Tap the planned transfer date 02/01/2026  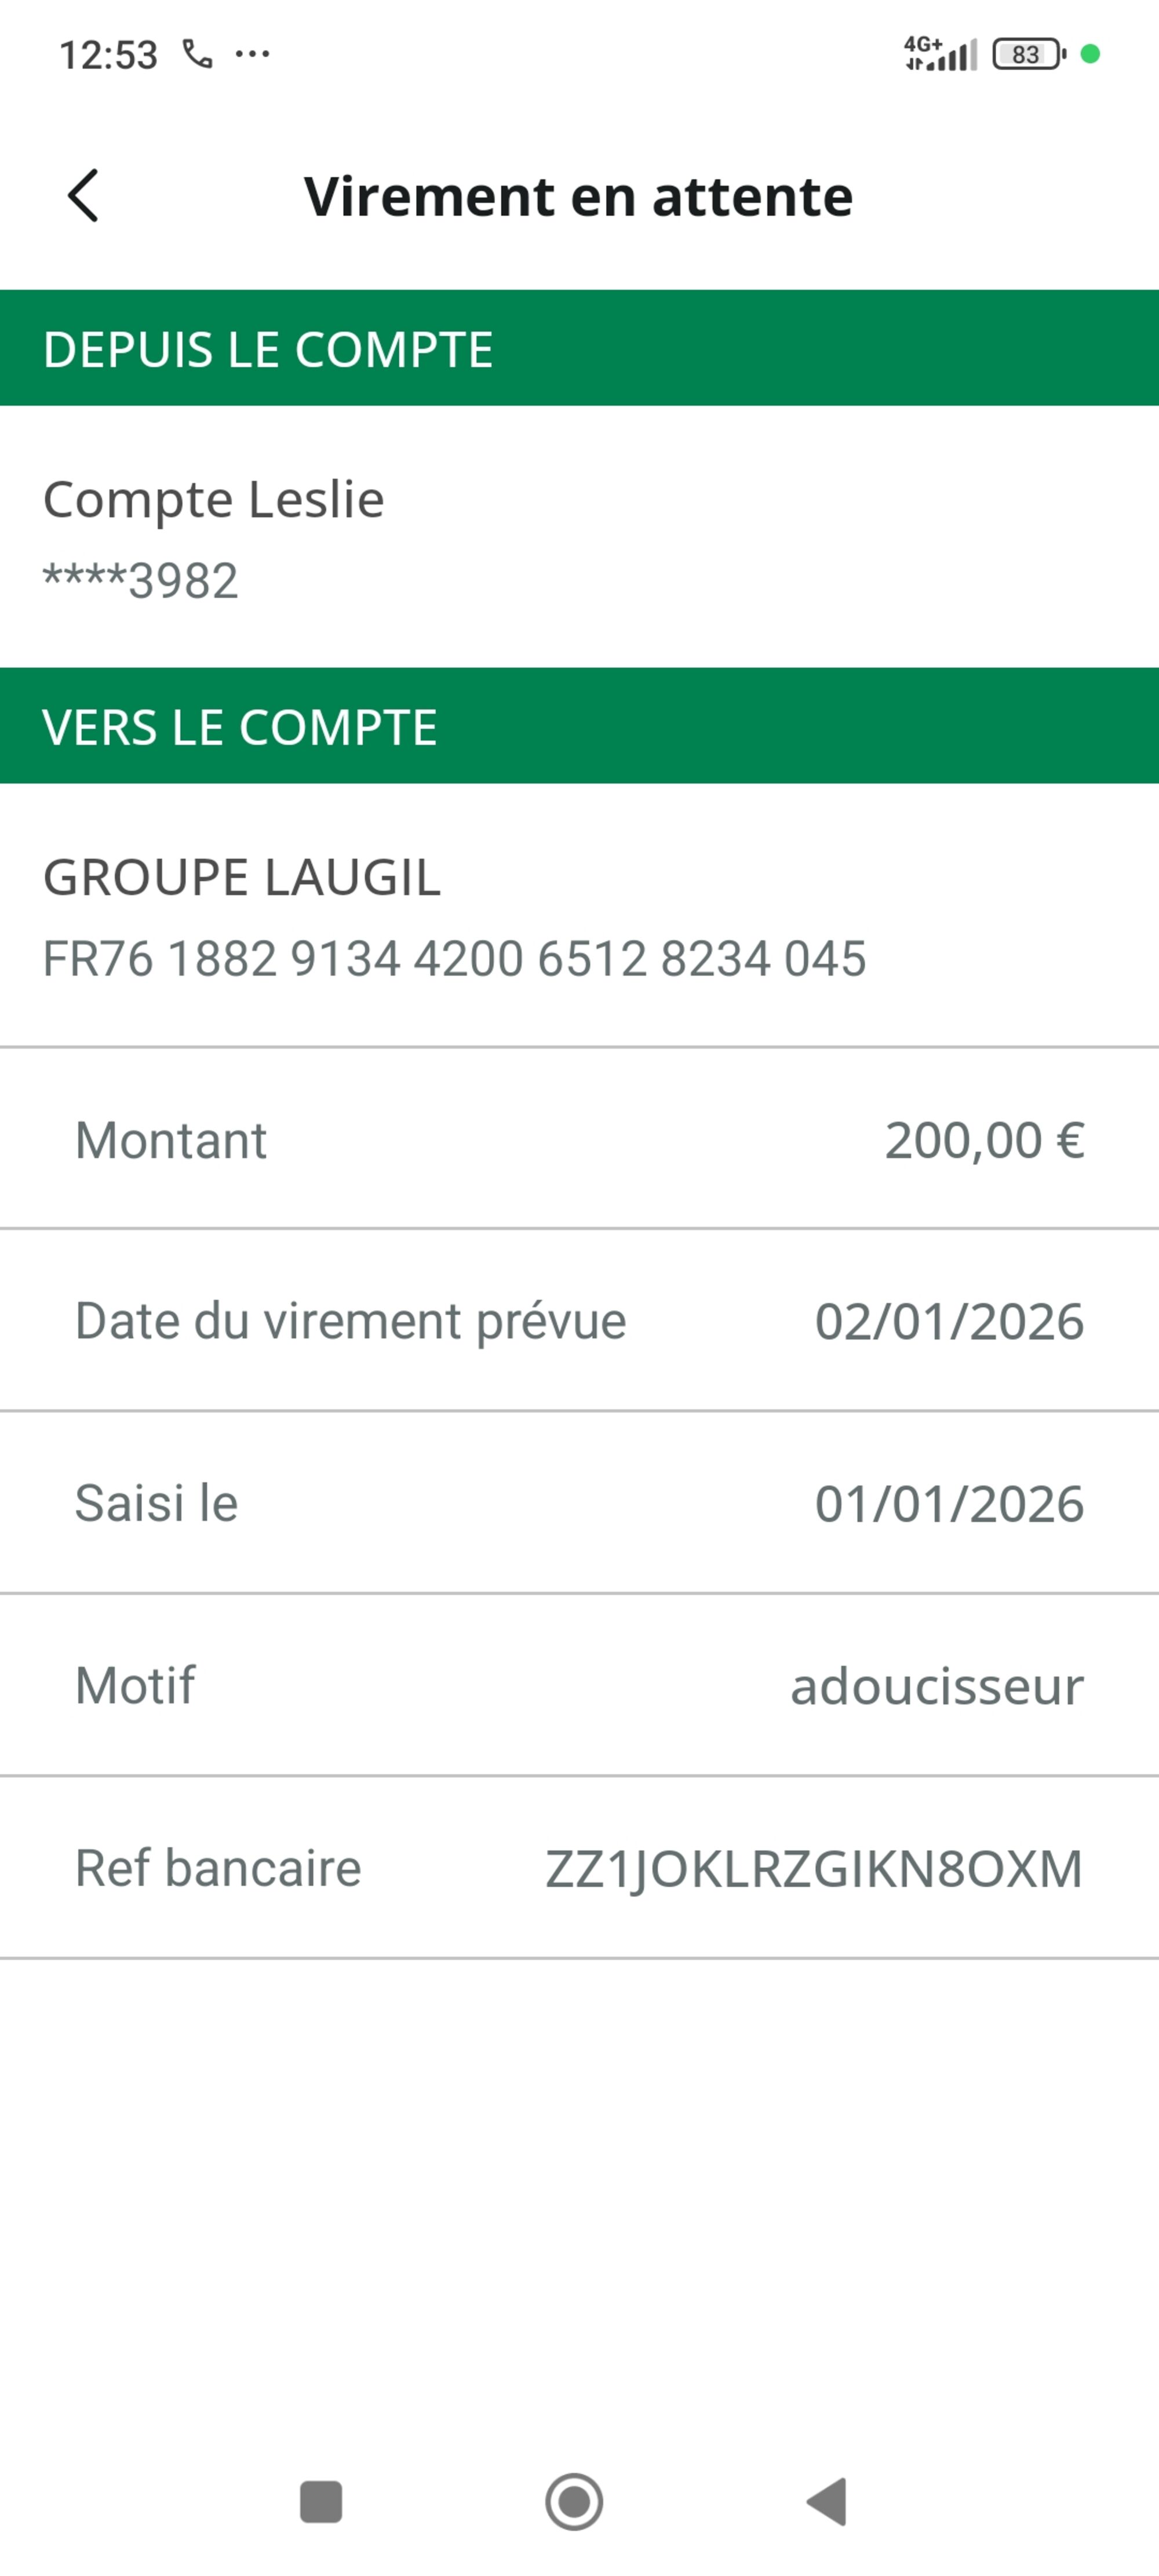[948, 1321]
